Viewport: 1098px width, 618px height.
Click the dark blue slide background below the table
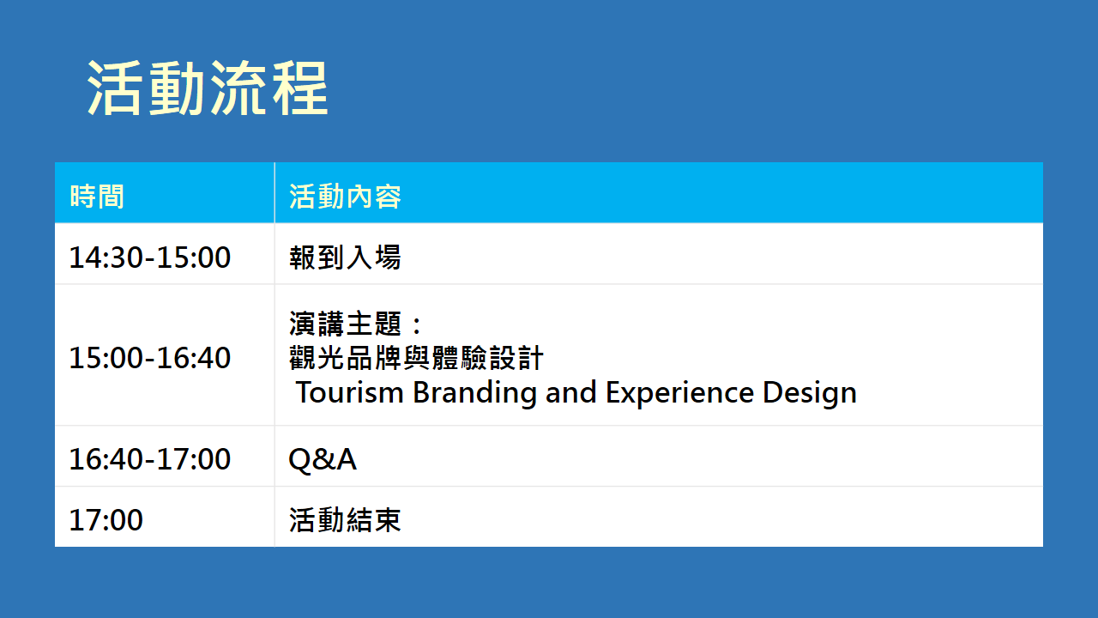[549, 584]
